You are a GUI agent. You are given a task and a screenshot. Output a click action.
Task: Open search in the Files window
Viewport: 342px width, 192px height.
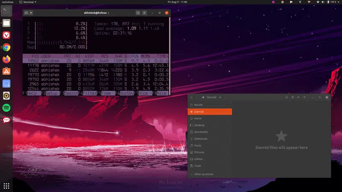[x=286, y=97]
